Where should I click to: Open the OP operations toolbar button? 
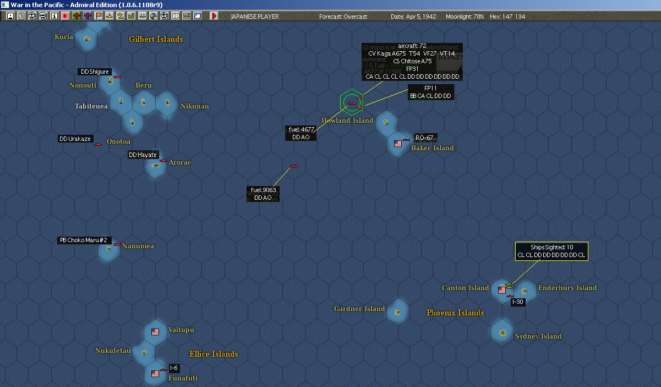175,16
